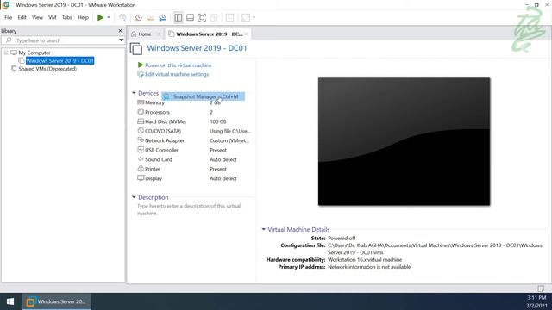Click the status bar message icon
The width and height of the screenshot is (552, 310).
click(x=541, y=288)
